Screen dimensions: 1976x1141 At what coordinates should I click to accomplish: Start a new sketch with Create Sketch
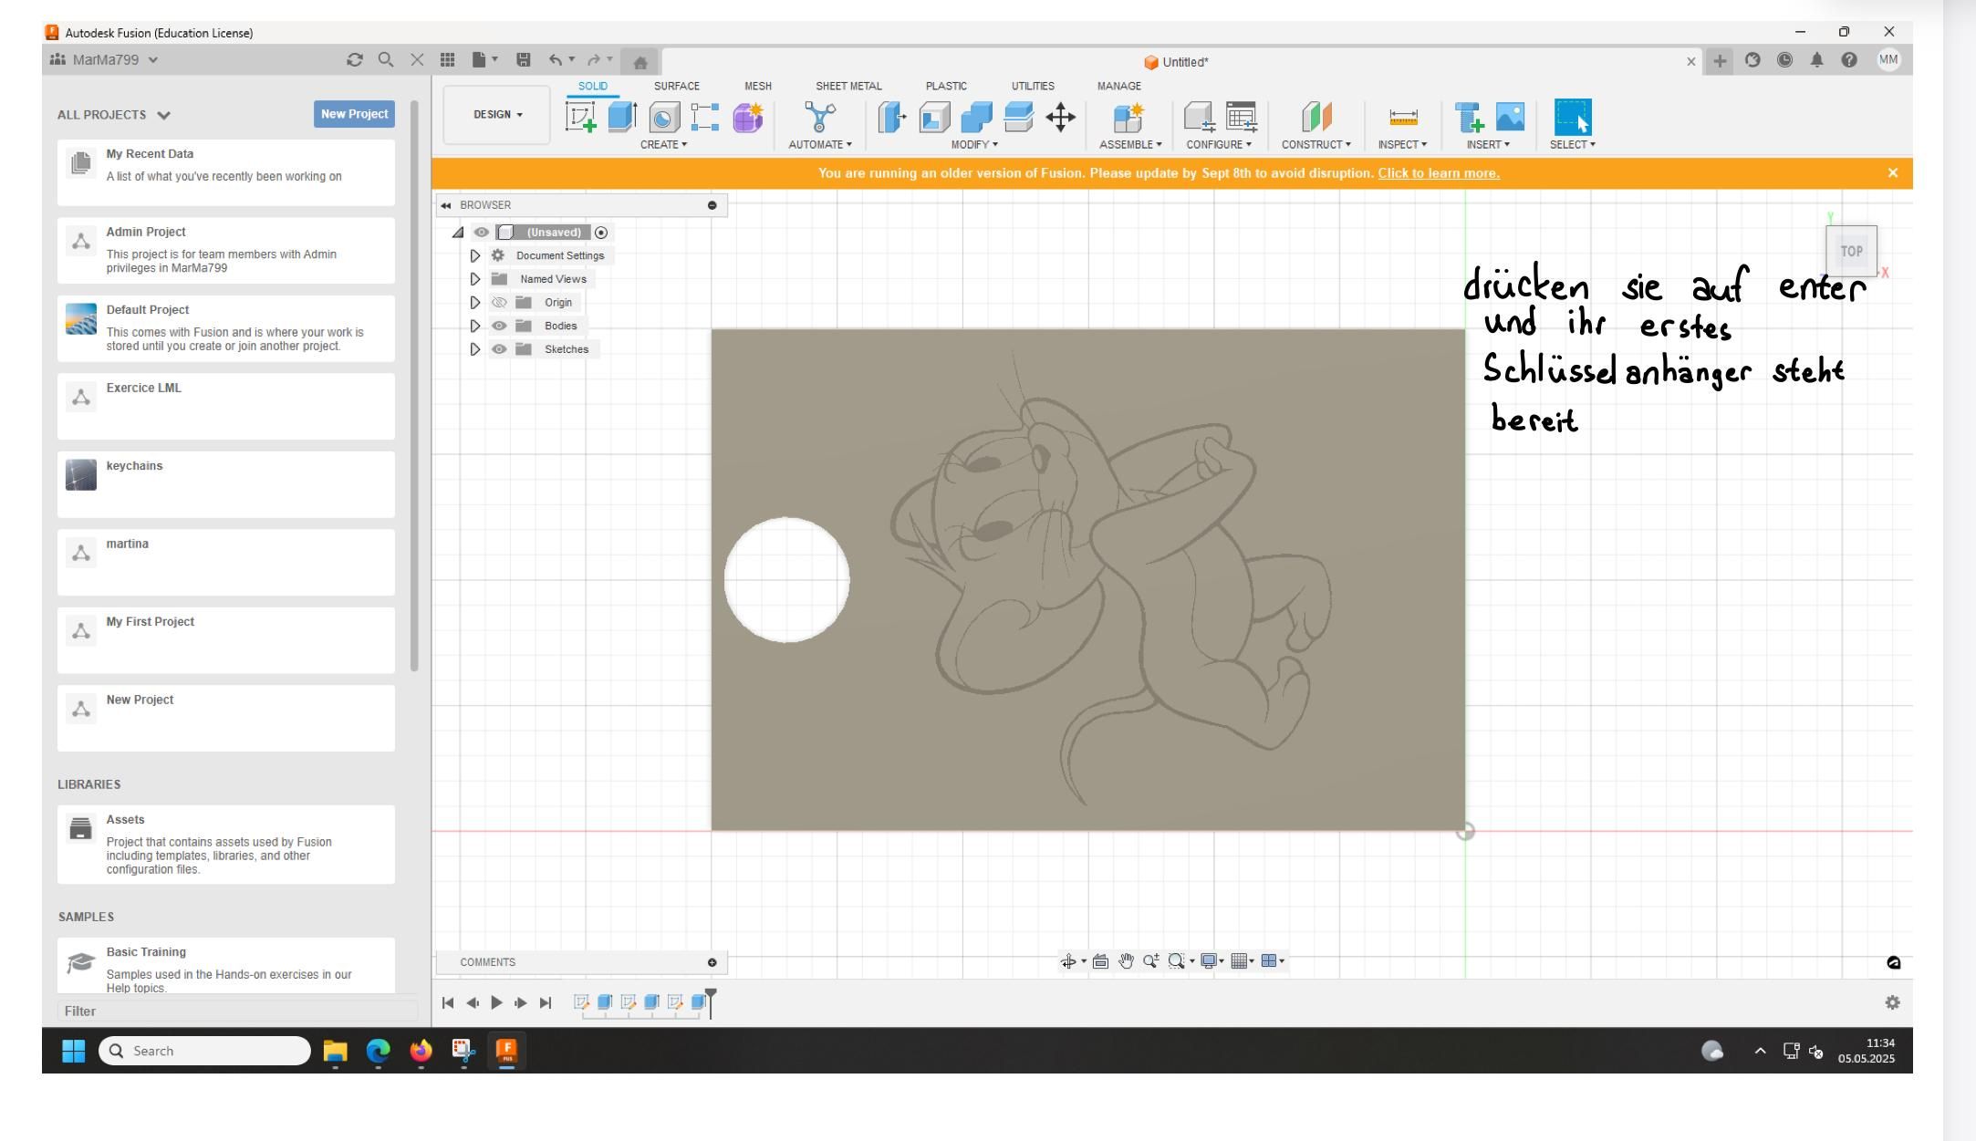[581, 118]
